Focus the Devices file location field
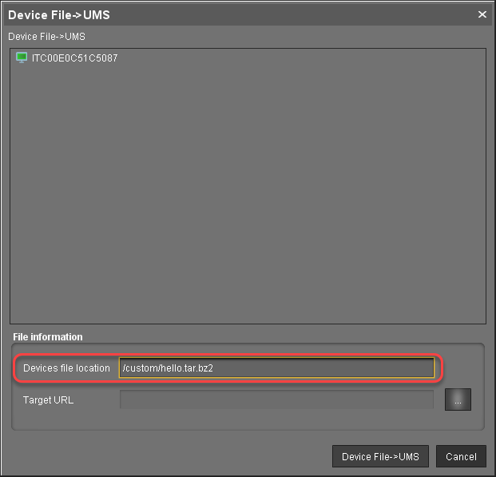 click(276, 368)
